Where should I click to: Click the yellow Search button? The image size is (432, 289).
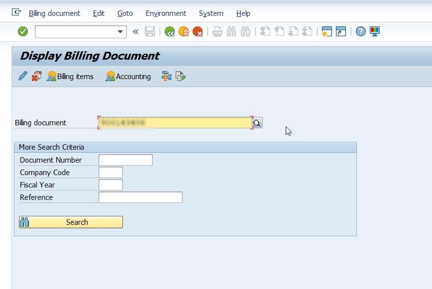pyautogui.click(x=71, y=222)
